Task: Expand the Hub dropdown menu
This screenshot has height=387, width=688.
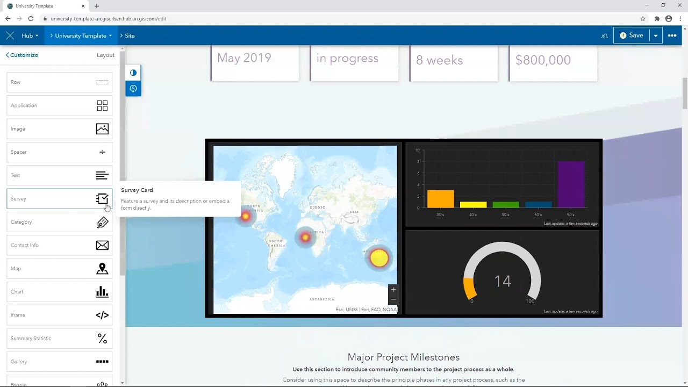Action: 30,35
